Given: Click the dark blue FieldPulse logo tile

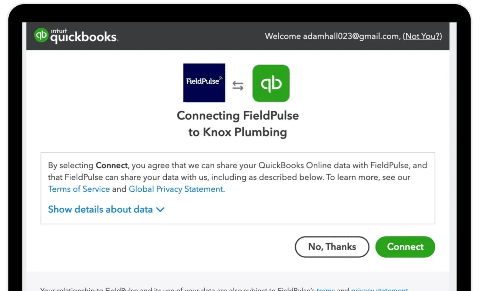Looking at the screenshot, I should tap(204, 83).
